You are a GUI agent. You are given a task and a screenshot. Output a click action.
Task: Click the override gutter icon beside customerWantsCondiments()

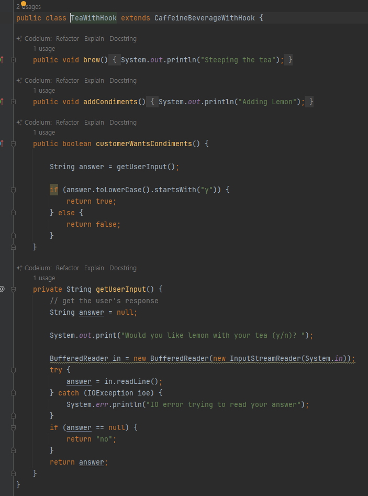coord(2,144)
